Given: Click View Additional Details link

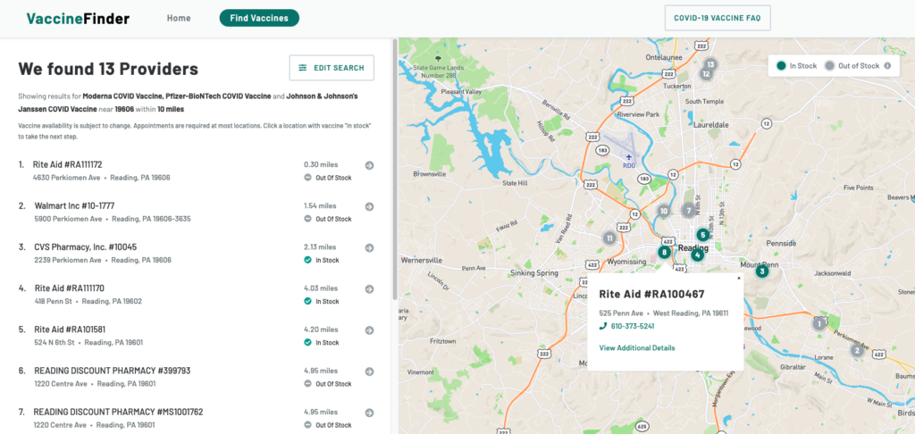Looking at the screenshot, I should pos(637,347).
